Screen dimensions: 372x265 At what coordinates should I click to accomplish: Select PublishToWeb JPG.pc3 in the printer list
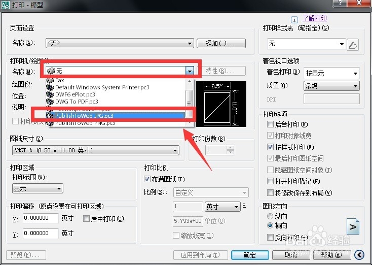click(x=116, y=116)
